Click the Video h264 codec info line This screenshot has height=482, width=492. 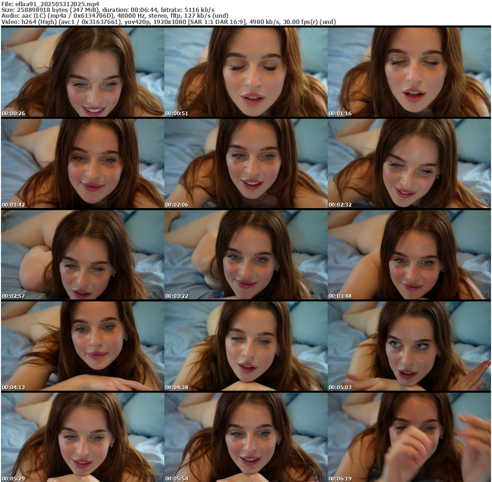[169, 22]
